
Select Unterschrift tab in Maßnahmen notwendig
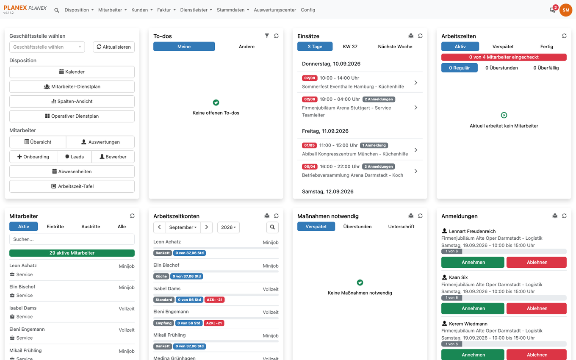401,227
